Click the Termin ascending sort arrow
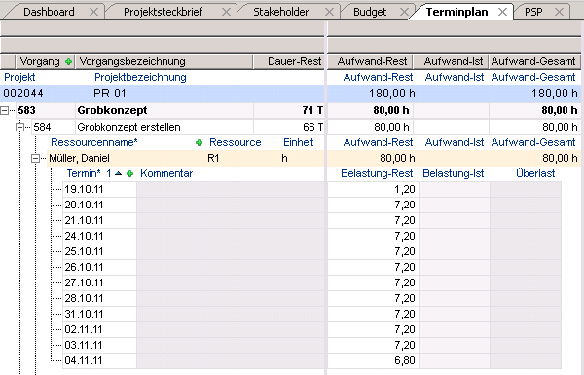The width and height of the screenshot is (584, 375). (119, 173)
